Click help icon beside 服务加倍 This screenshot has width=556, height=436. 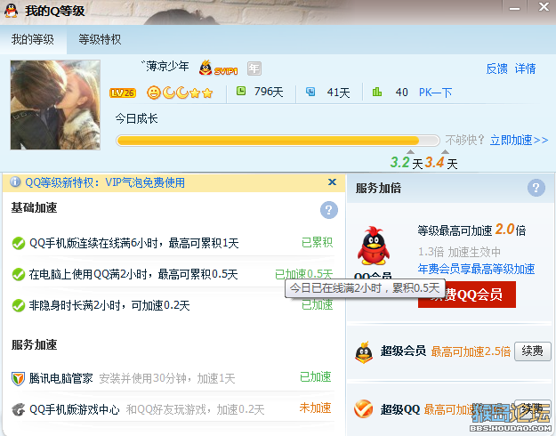536,188
